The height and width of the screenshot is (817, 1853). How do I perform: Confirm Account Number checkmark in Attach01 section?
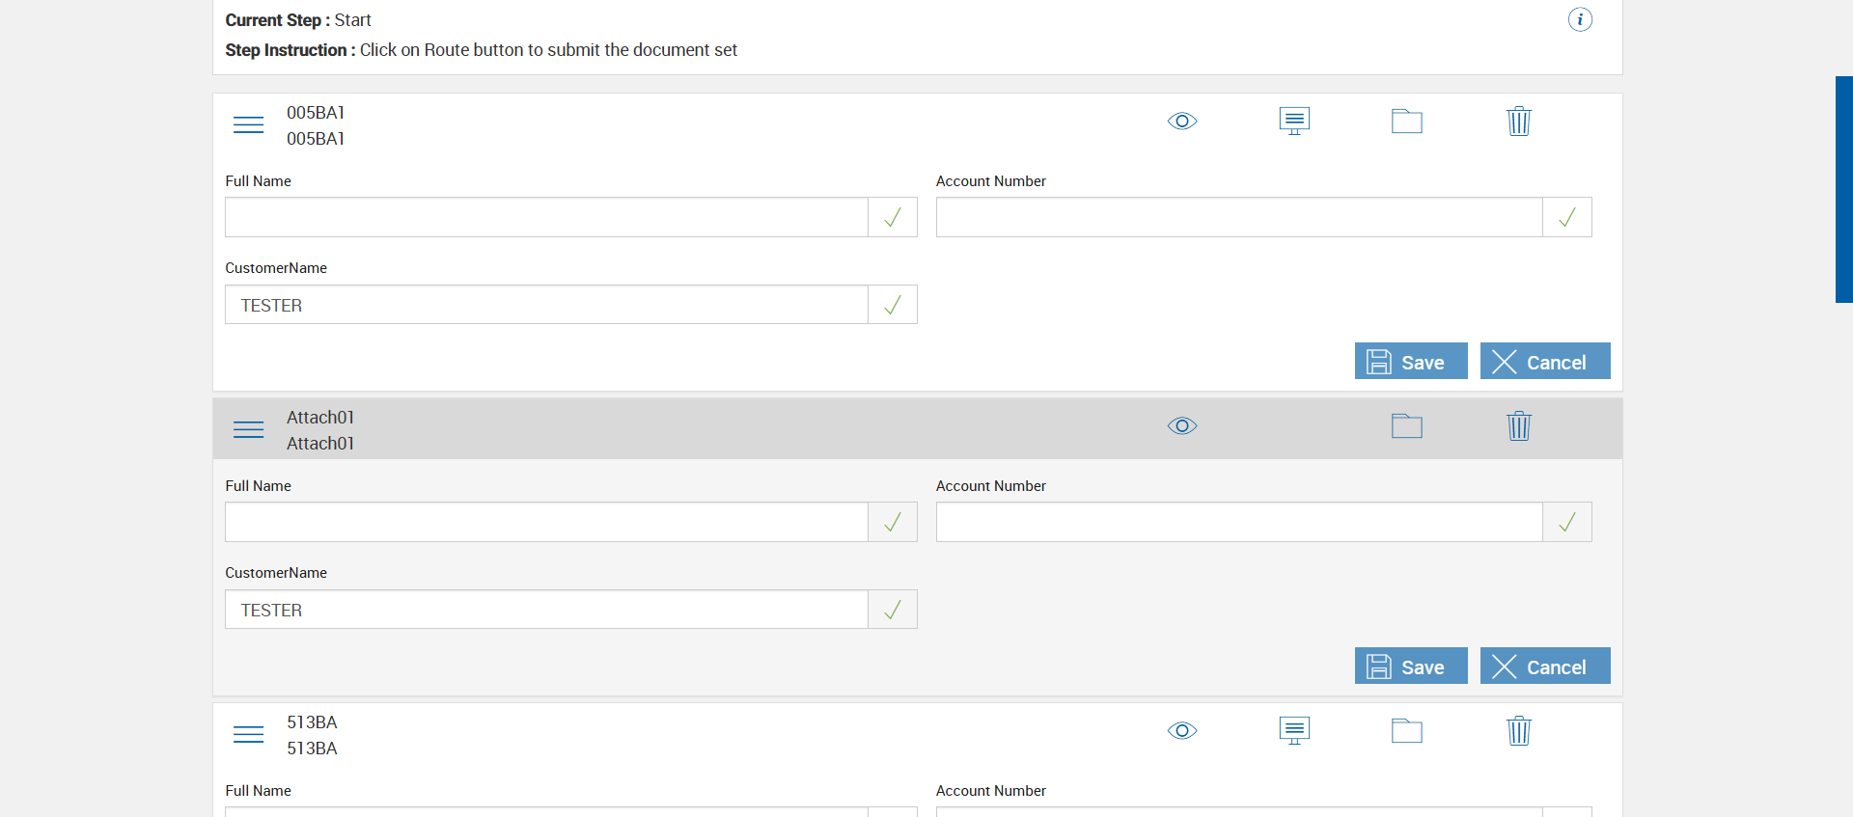click(1567, 523)
